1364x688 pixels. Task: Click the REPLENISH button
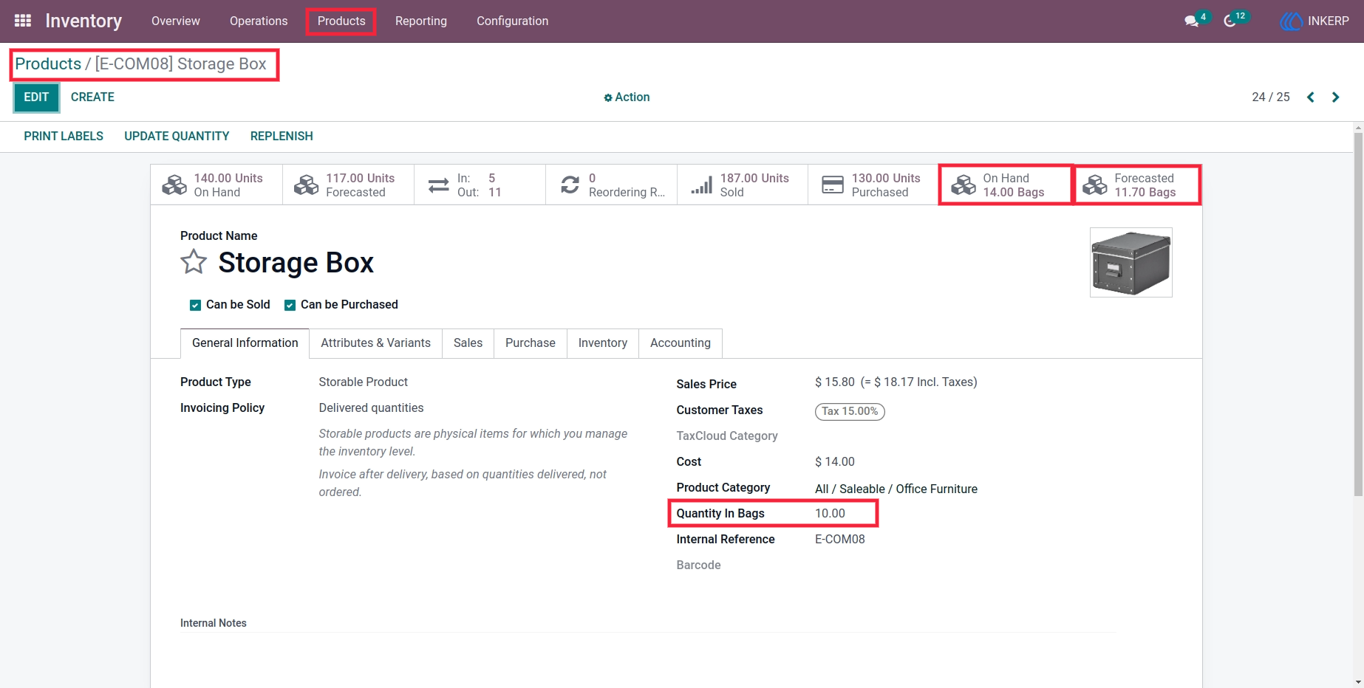pos(282,137)
